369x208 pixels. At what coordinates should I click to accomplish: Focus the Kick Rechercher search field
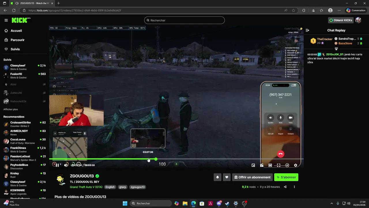[x=184, y=20]
